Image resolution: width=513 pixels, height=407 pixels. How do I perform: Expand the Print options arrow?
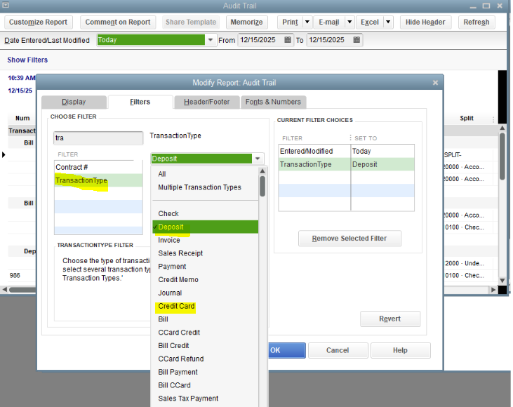pos(307,22)
